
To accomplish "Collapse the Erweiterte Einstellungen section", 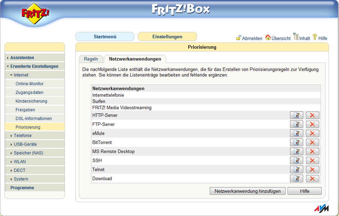I will tap(30, 66).
